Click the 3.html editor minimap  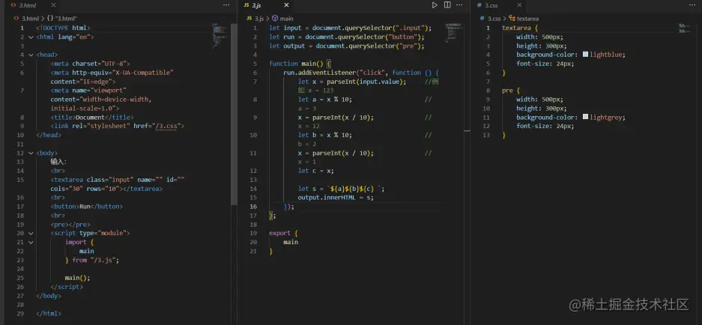(220, 36)
